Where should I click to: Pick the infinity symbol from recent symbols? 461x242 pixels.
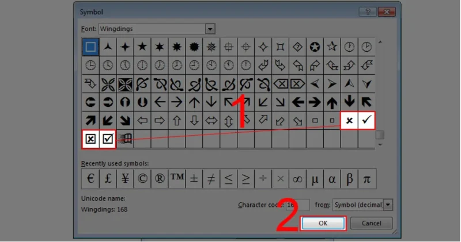[x=297, y=179]
